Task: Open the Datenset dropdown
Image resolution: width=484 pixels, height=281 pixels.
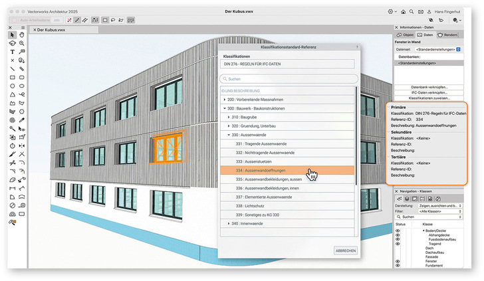Action: tap(438, 49)
